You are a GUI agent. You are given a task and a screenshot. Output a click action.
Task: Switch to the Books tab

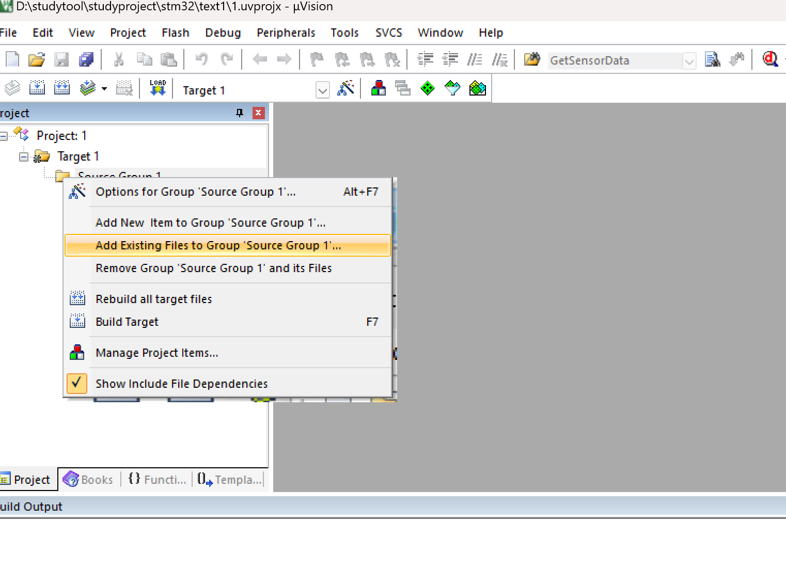click(88, 480)
